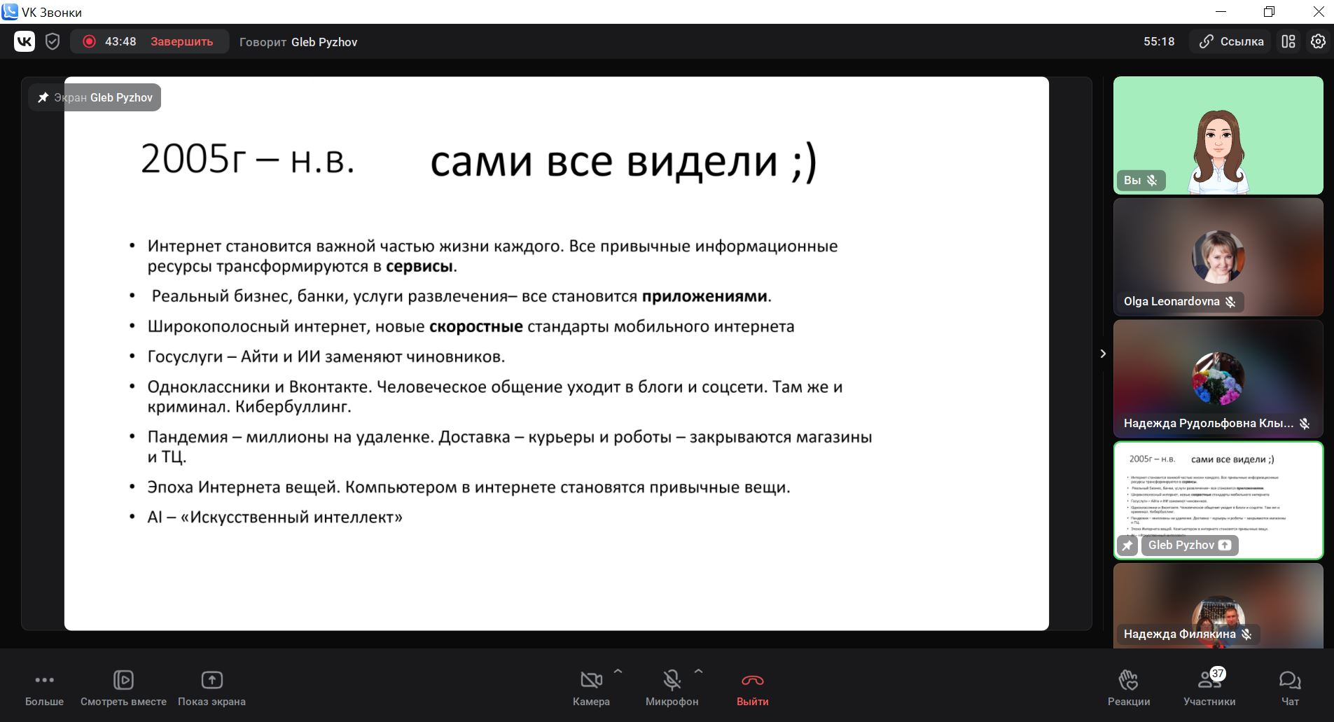Screen dimensions: 1334x722
Task: Click the VK logo in the top bar
Action: pyautogui.click(x=24, y=41)
